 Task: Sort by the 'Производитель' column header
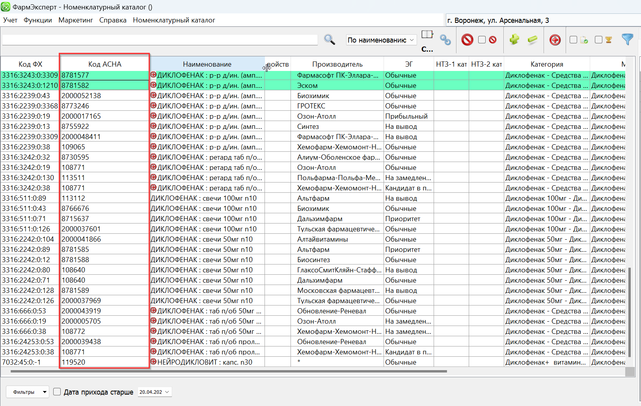[x=337, y=64]
